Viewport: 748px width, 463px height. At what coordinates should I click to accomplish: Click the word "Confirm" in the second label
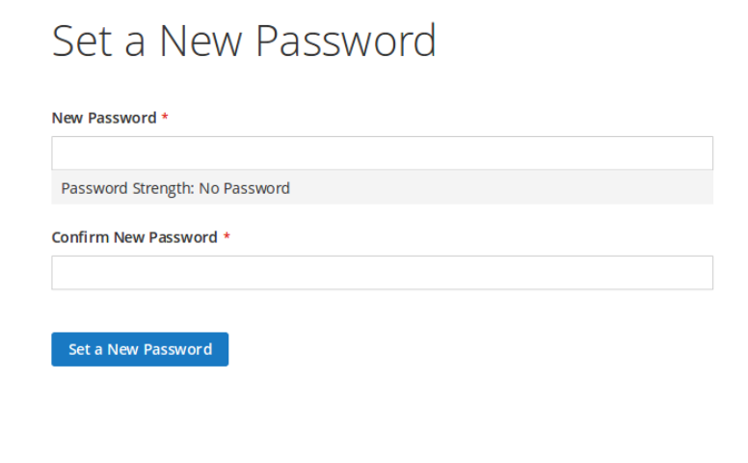(80, 237)
